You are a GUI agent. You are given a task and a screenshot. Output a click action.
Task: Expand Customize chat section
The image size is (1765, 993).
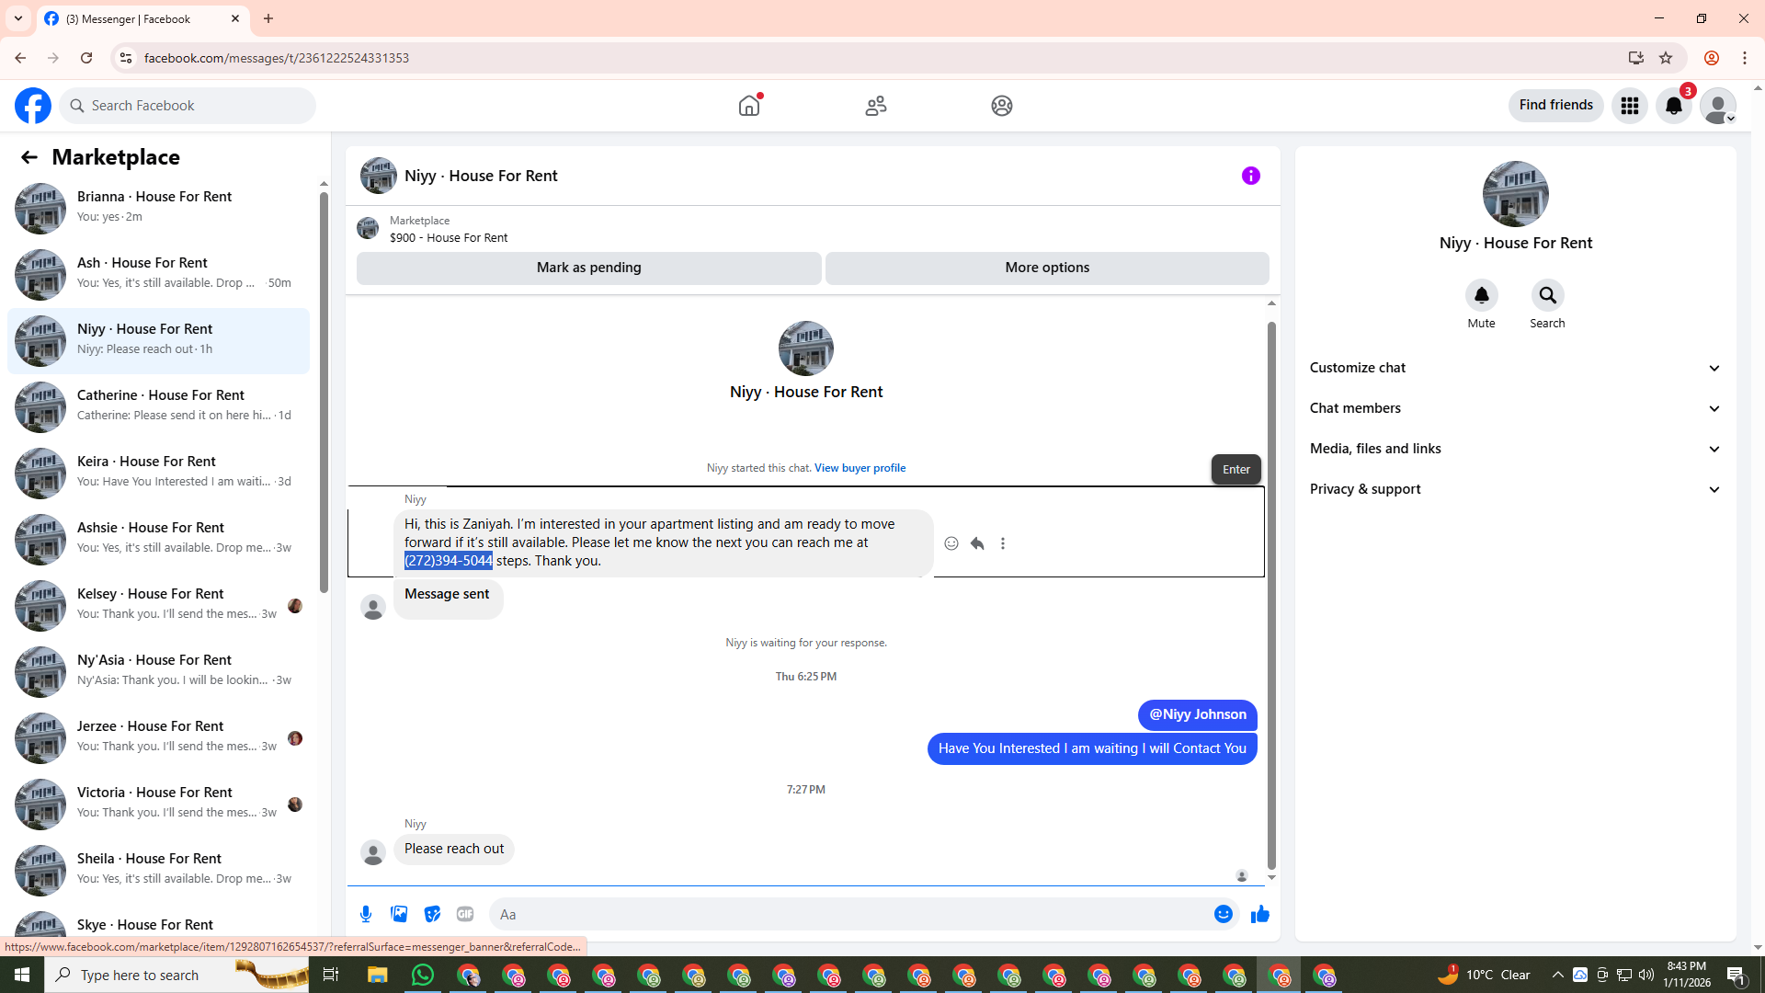[1515, 368]
